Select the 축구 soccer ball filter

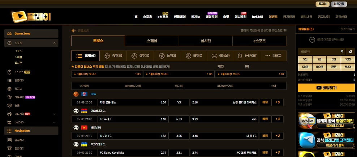pyautogui.click(x=113, y=56)
